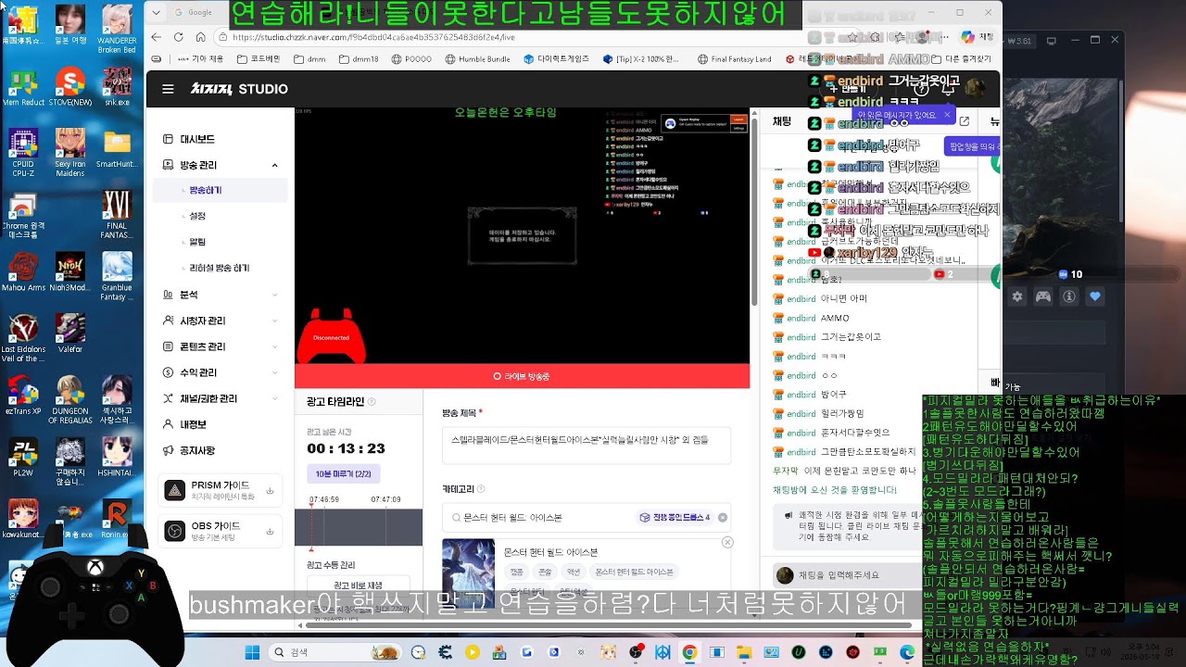
Task: Click the OBS 가이드 card
Action: [x=221, y=531]
